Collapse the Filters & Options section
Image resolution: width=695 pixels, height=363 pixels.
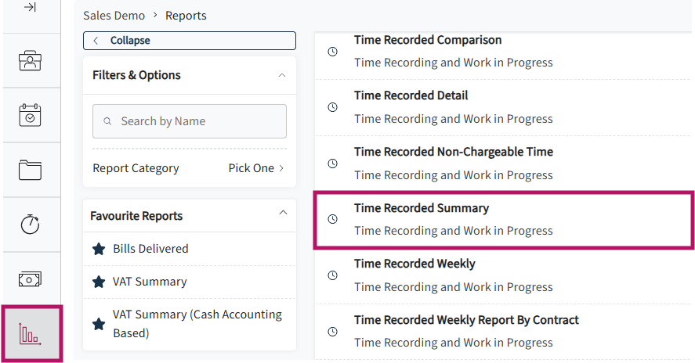[x=282, y=75]
